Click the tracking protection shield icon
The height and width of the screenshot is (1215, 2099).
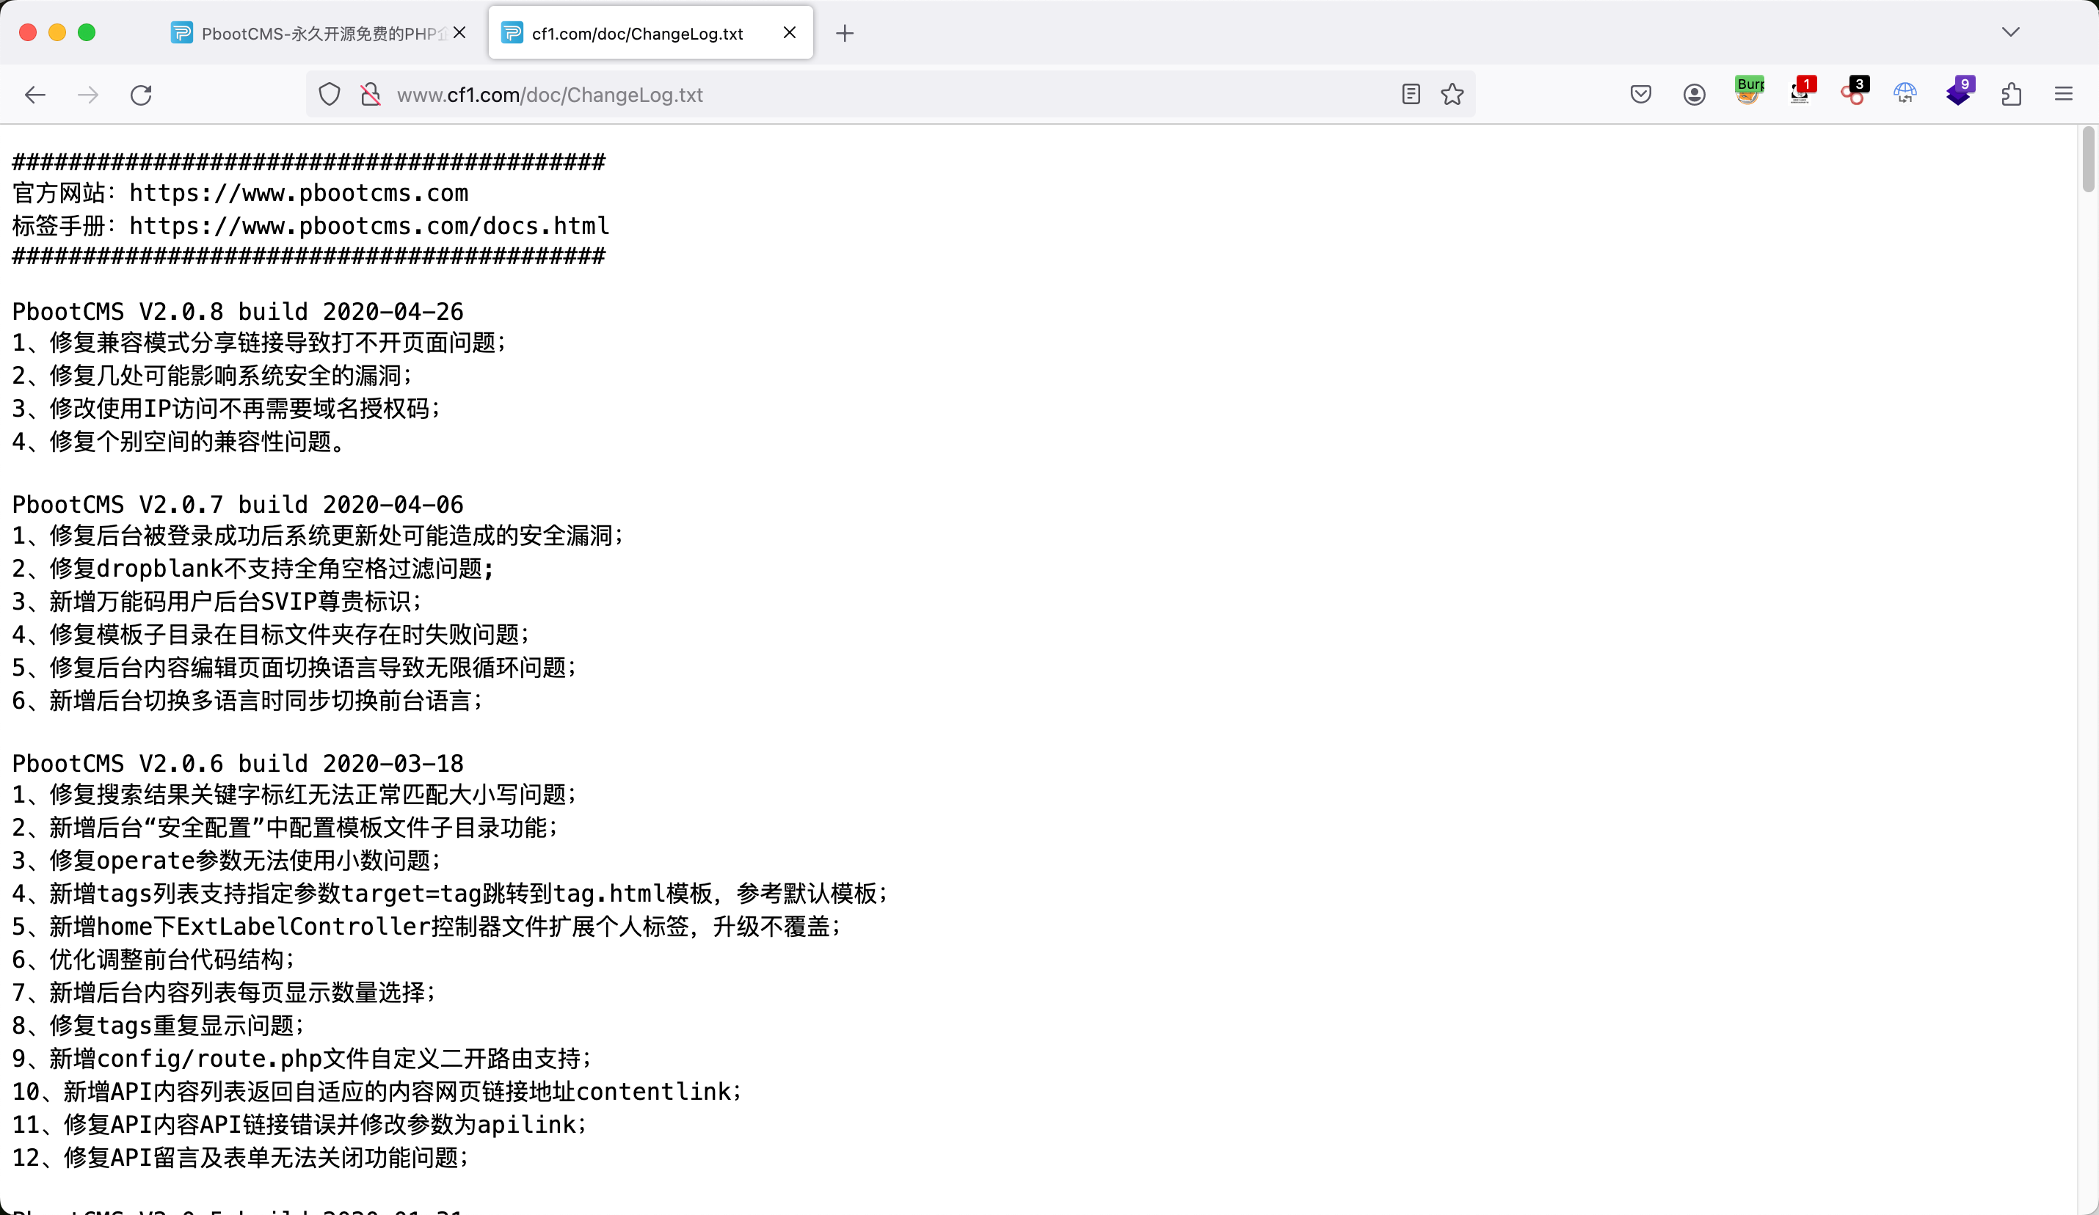click(x=329, y=94)
